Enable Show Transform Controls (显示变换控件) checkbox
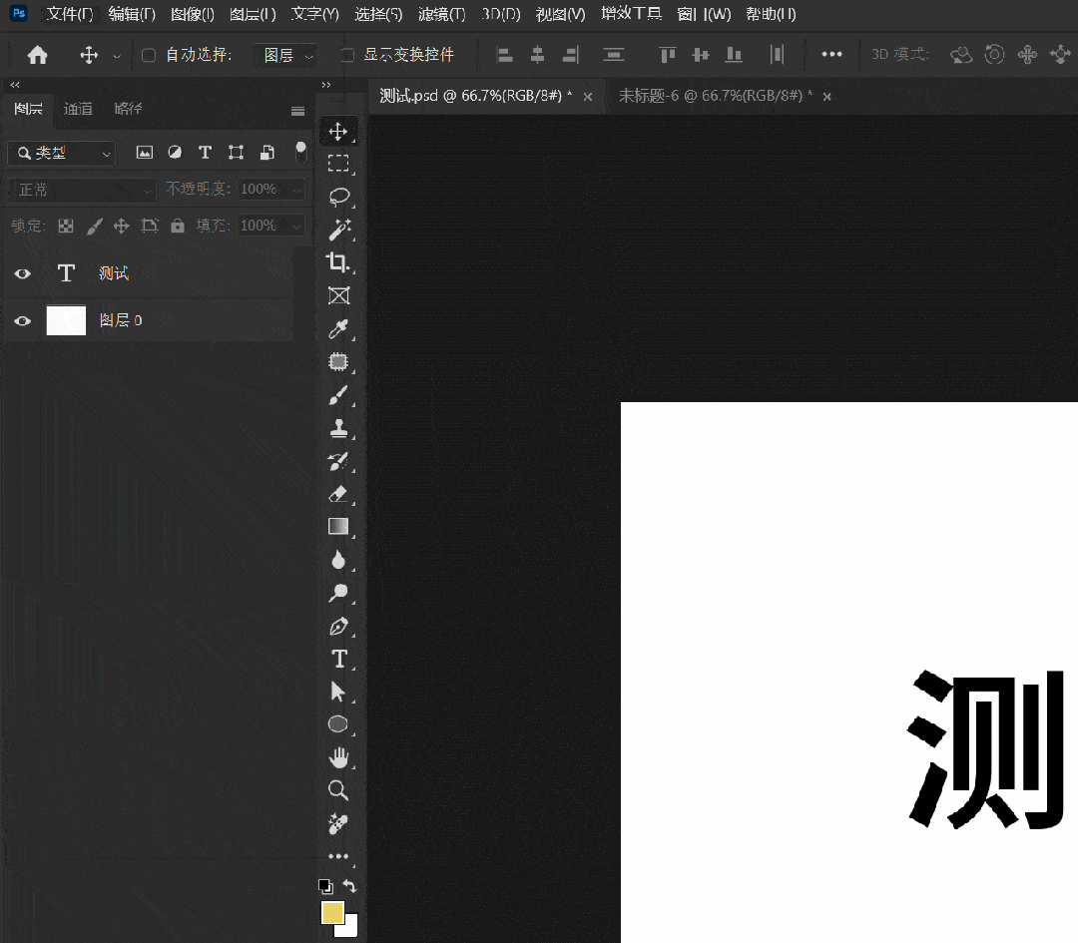The height and width of the screenshot is (943, 1078). pos(348,55)
